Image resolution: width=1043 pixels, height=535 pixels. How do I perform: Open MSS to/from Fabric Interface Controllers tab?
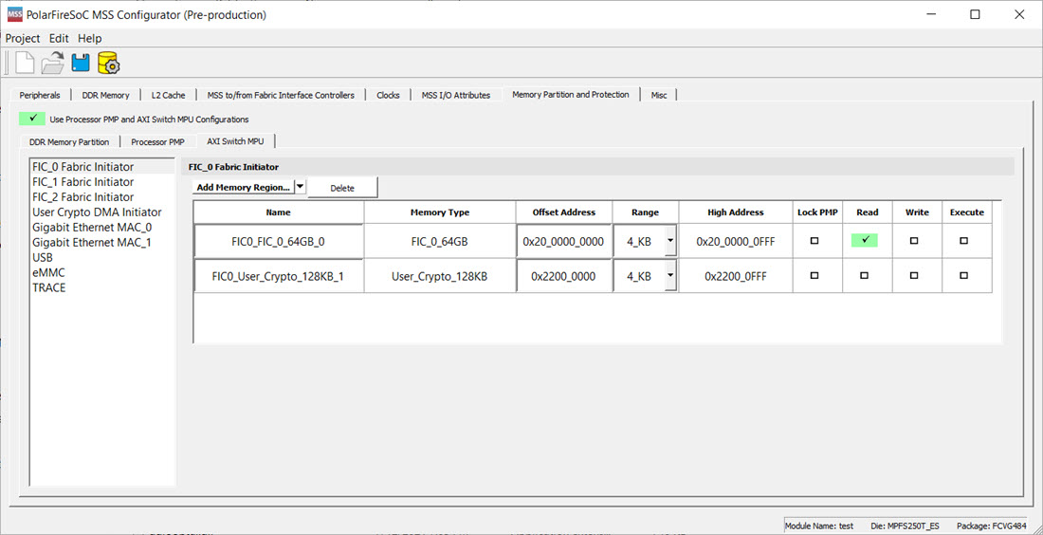click(281, 95)
